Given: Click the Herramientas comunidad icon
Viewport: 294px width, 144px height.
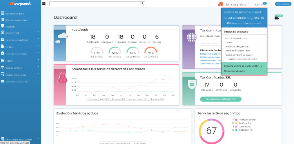Looking at the screenshot, I should 2,81.
